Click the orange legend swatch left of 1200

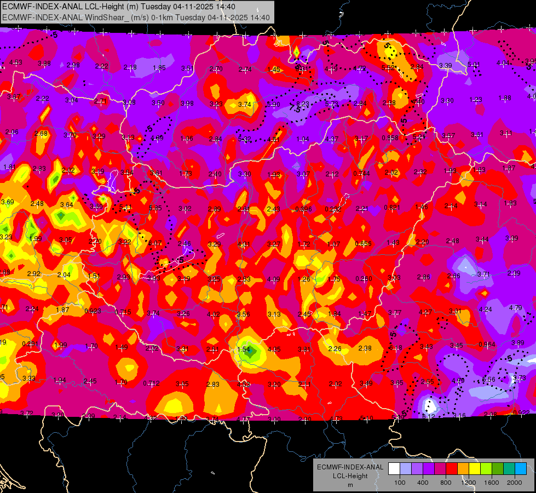(463, 469)
